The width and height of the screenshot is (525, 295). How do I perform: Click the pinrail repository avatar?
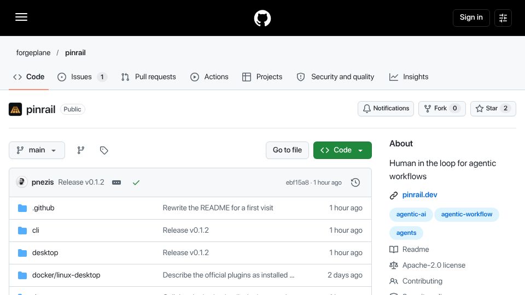click(x=15, y=109)
